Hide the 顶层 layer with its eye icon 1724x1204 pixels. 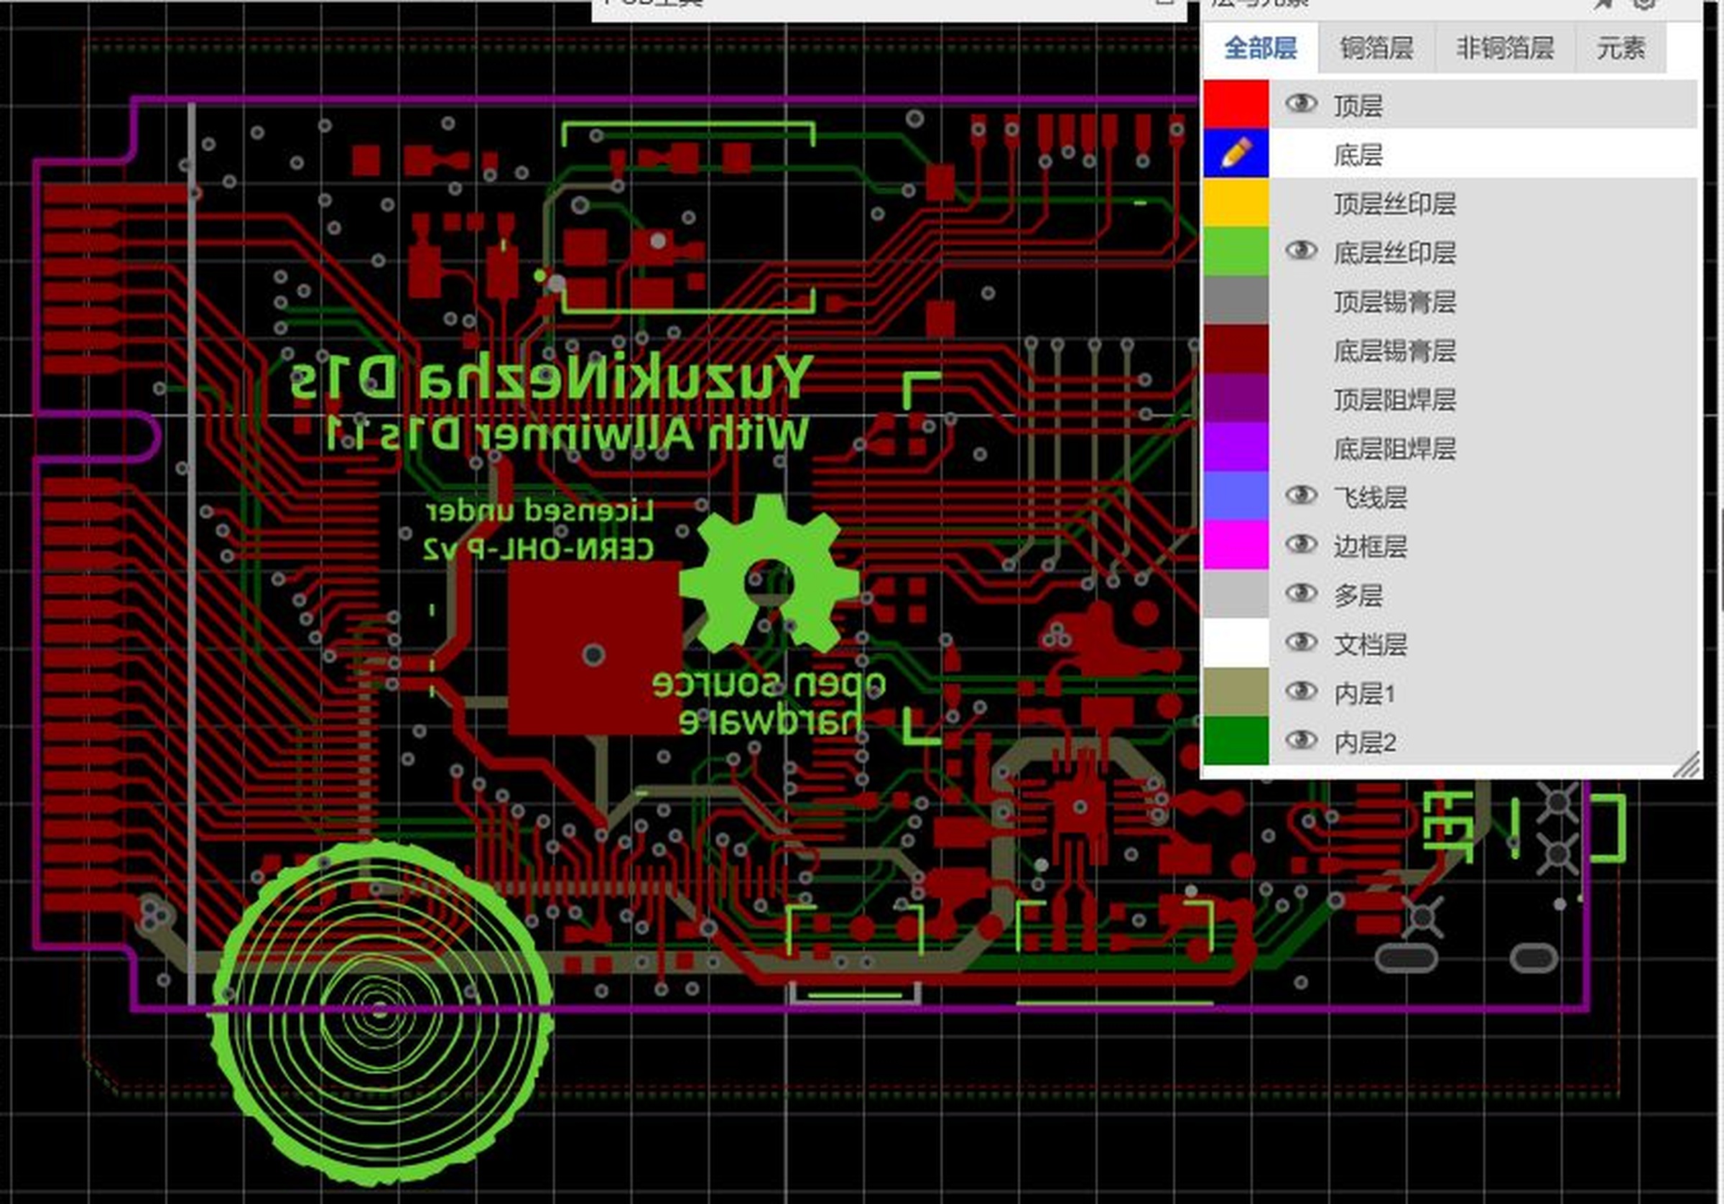(1301, 103)
